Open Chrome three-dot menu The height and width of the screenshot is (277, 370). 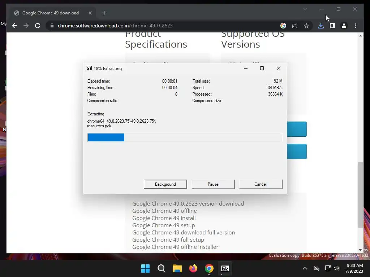click(356, 26)
